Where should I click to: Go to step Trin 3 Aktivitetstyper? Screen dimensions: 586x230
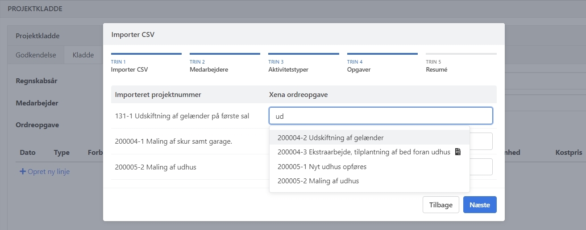[303, 63]
